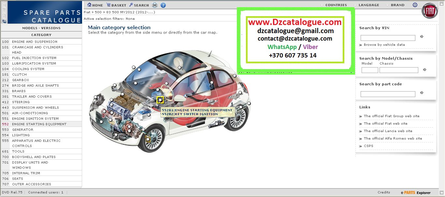The width and height of the screenshot is (445, 197).
Task: Open category 554 Lighting
Action: (41, 135)
